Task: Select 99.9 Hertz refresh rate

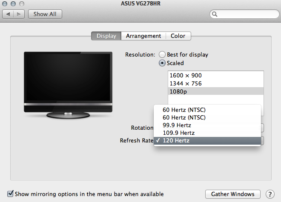Action: click(207, 125)
